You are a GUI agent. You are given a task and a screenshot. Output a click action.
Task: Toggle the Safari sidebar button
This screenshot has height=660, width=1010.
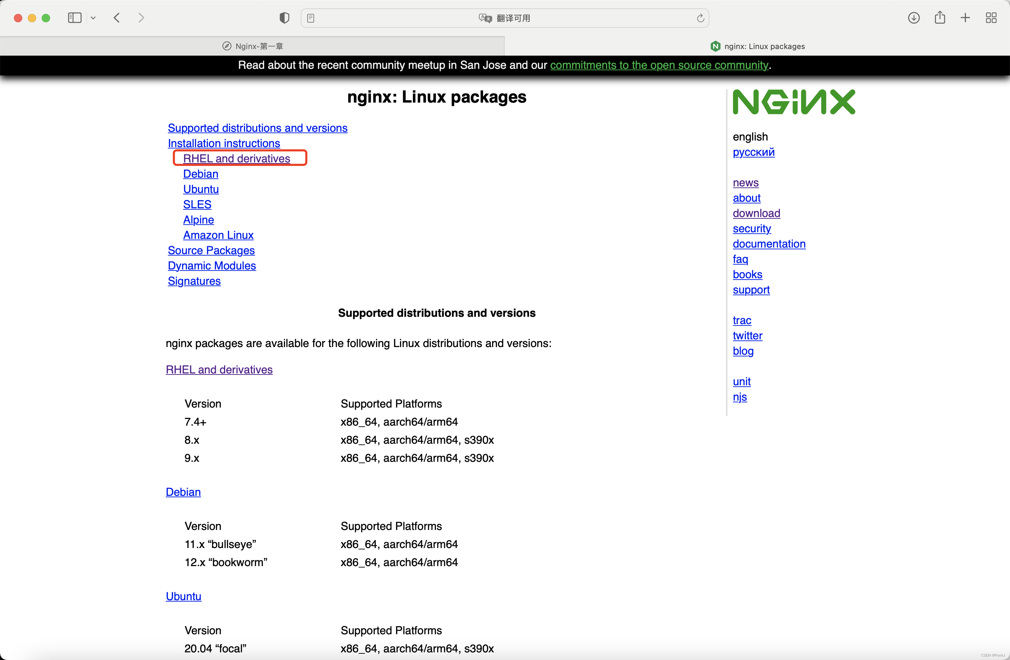[x=74, y=18]
